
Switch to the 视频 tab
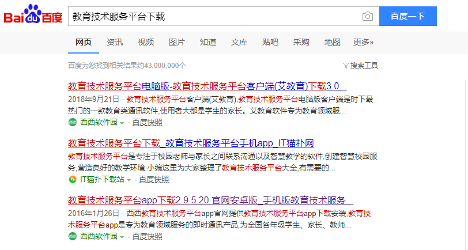[146, 42]
